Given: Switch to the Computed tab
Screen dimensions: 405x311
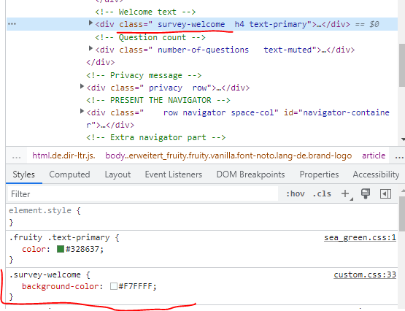Looking at the screenshot, I should click(x=69, y=174).
